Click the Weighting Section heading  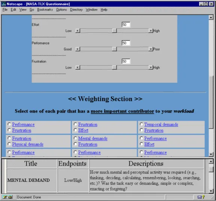(x=105, y=99)
